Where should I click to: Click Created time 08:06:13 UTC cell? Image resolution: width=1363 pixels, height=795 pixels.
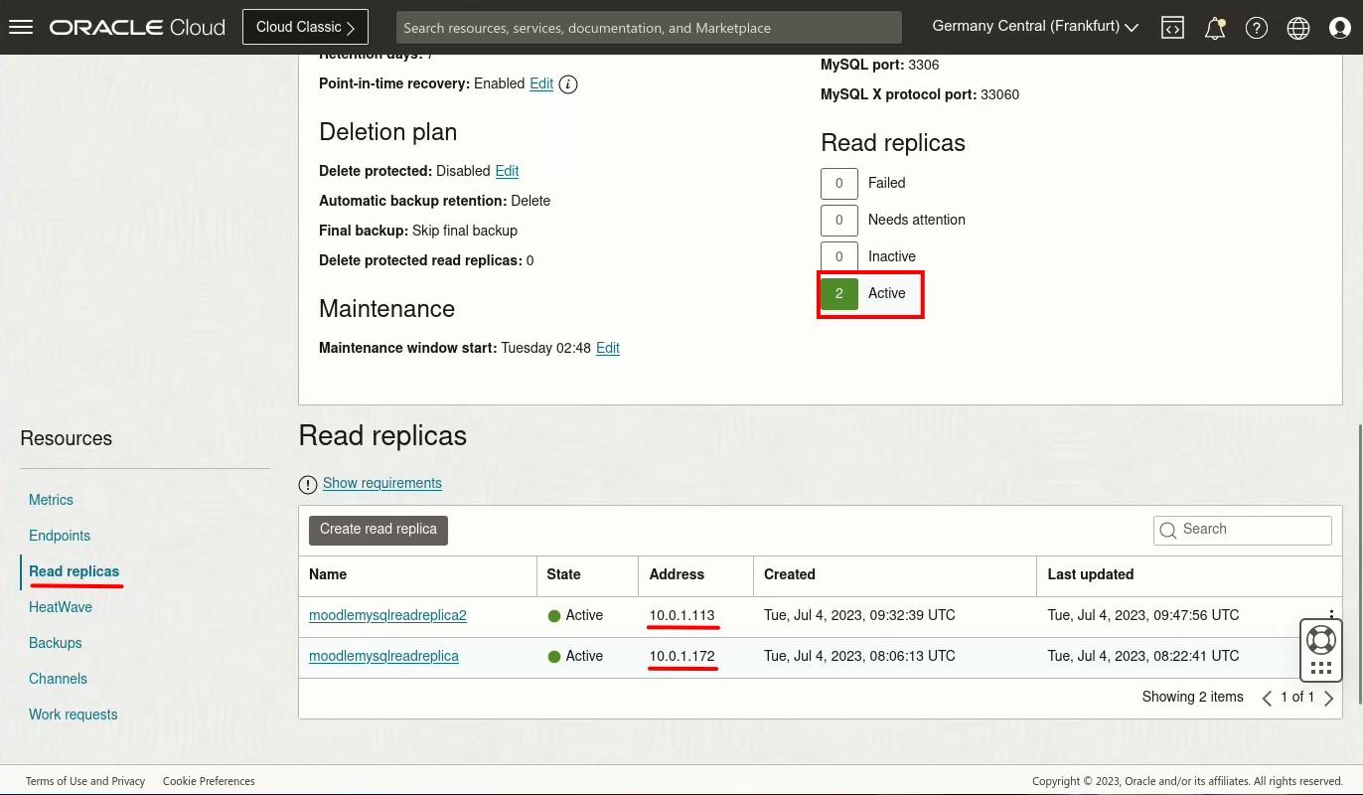click(x=859, y=656)
